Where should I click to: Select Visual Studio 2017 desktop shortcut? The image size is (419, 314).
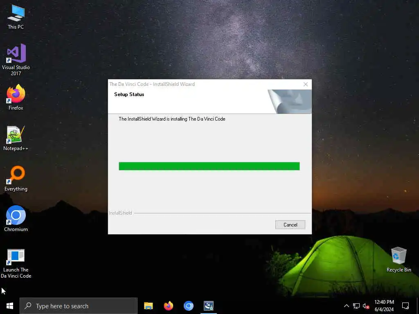(16, 60)
